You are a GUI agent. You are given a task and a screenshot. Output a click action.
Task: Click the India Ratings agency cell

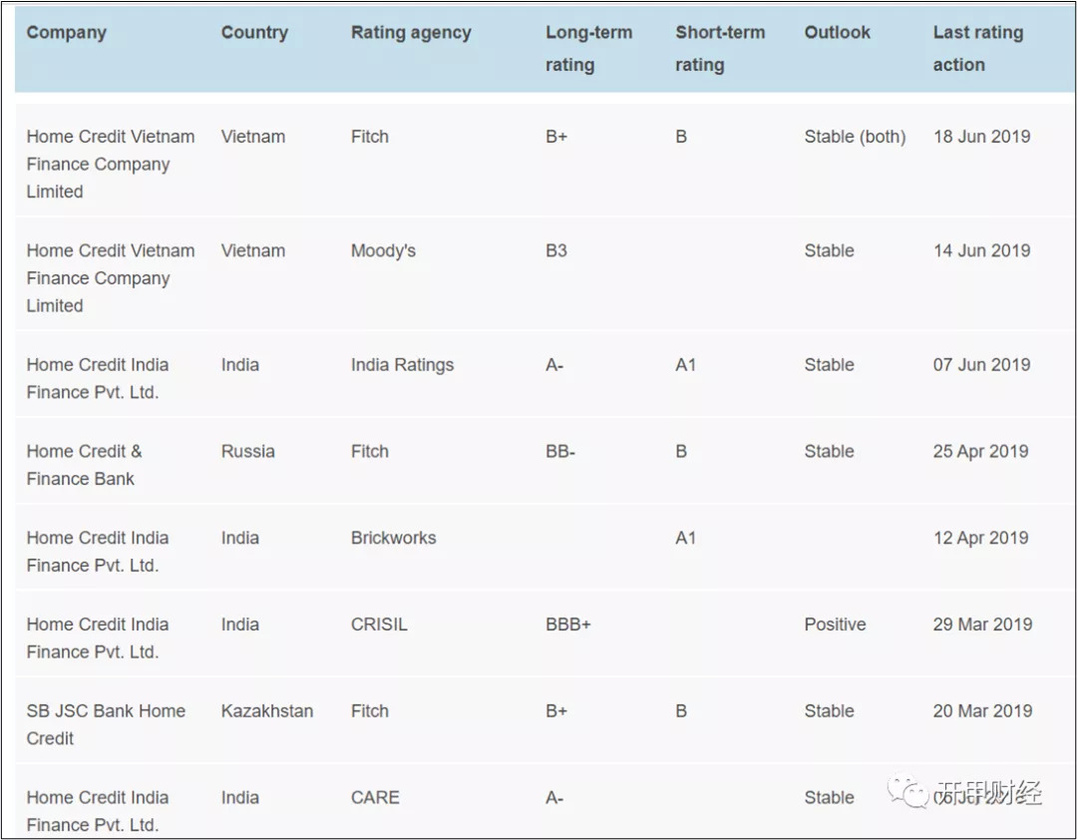[x=403, y=365]
